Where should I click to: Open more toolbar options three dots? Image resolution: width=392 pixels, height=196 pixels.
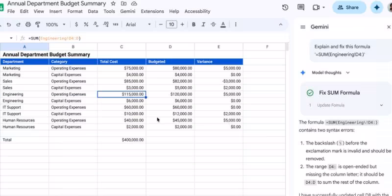(236, 24)
